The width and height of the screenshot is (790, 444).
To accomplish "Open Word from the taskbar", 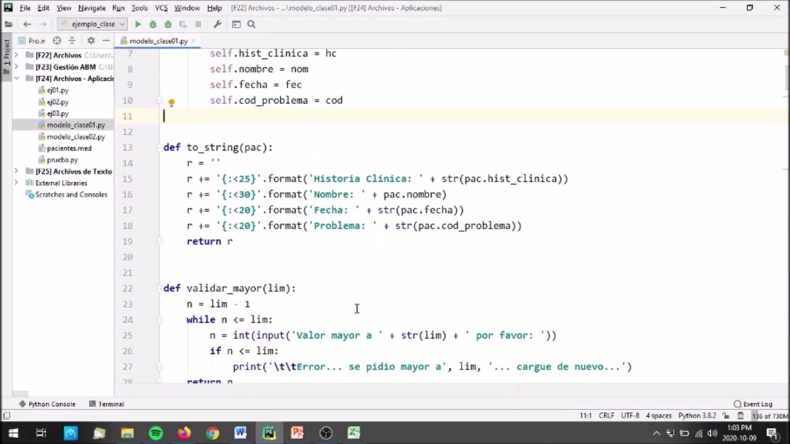I will point(241,433).
